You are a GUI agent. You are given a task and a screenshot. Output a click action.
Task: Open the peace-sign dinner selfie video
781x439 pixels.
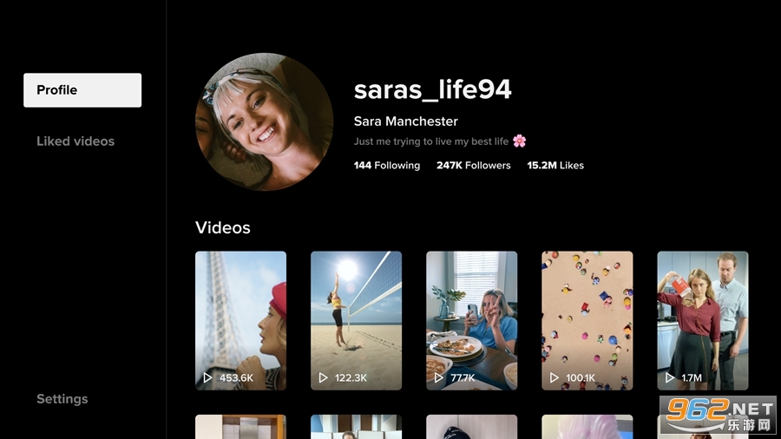[472, 320]
